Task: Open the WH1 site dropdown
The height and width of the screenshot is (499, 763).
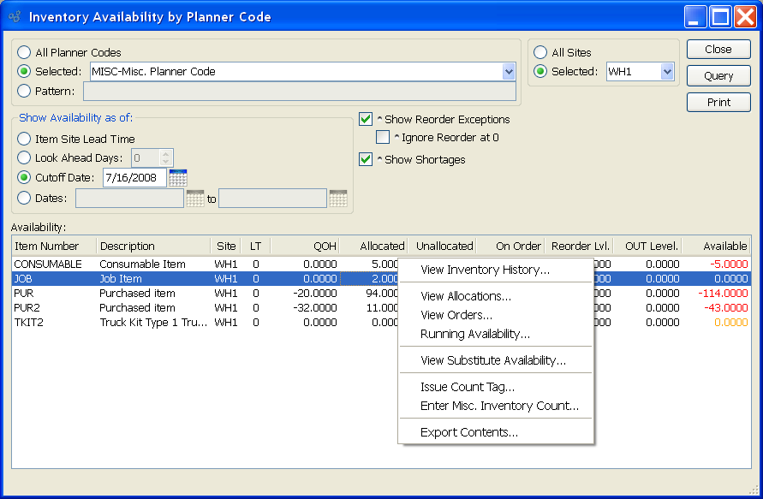Action: (x=667, y=72)
